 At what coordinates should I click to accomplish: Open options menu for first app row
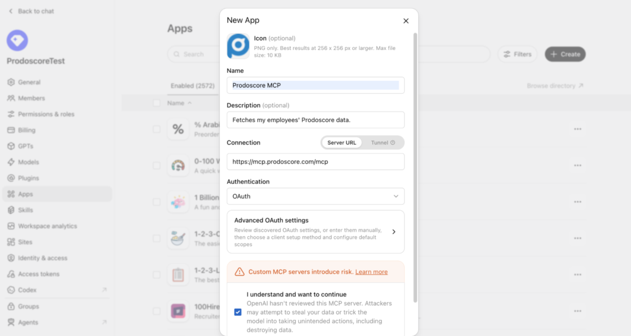[x=577, y=129]
